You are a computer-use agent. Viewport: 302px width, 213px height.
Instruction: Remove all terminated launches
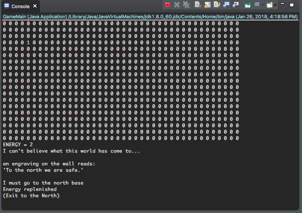click(186, 5)
